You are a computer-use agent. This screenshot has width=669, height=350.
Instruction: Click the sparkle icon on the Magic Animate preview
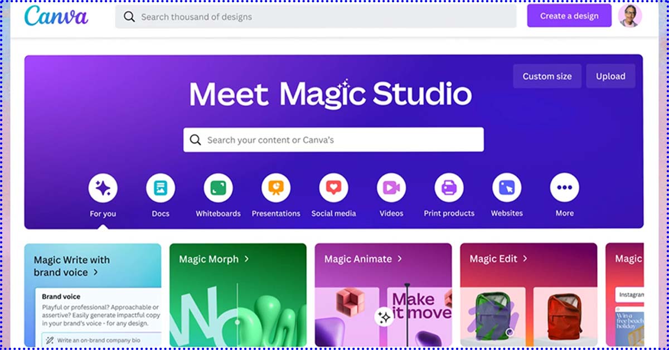tap(384, 317)
